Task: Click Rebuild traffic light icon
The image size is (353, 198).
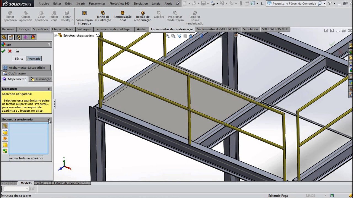Action: (241, 3)
